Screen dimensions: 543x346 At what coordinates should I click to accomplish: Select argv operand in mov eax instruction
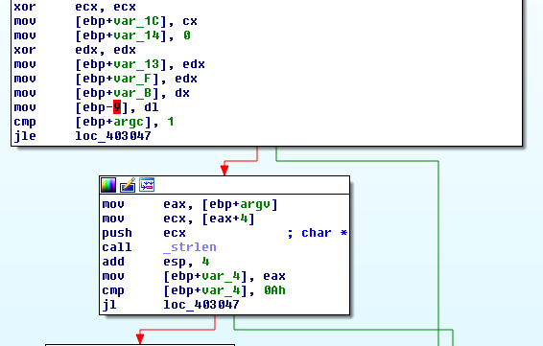tap(255, 204)
